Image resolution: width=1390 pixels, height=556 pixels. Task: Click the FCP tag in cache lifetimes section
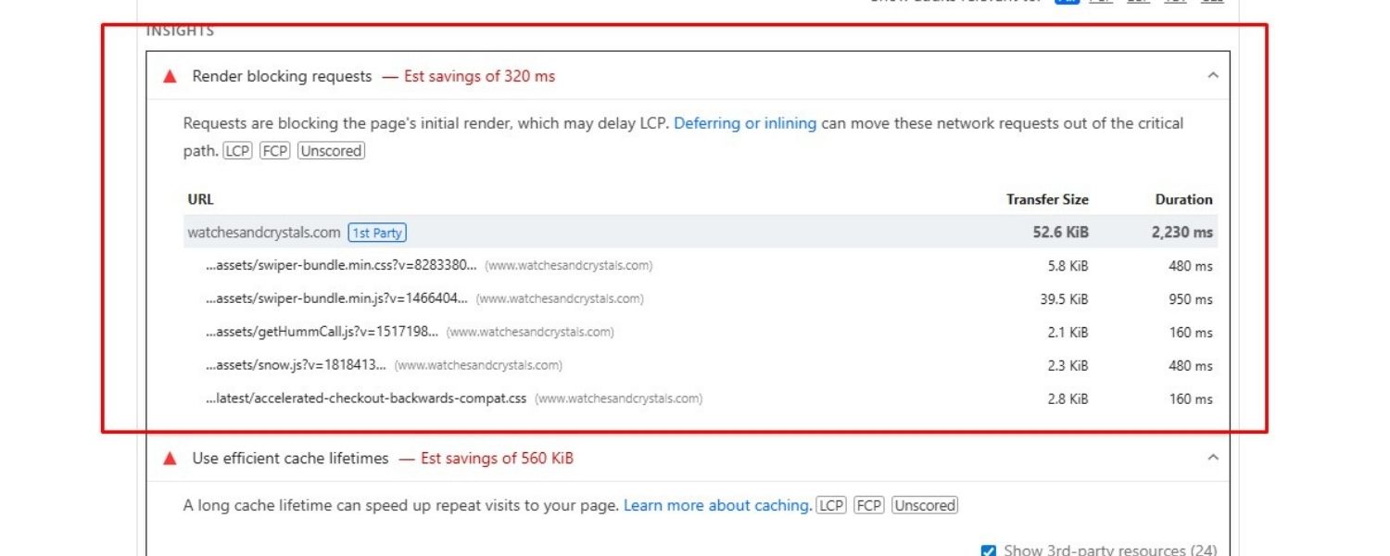point(868,505)
